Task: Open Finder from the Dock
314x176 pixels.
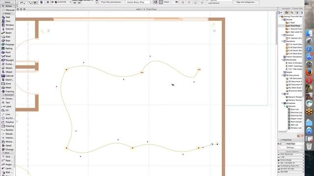Action: coord(309,33)
